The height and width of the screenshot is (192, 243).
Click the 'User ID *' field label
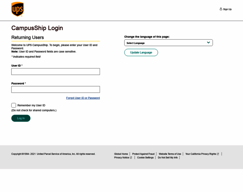pos(17,66)
